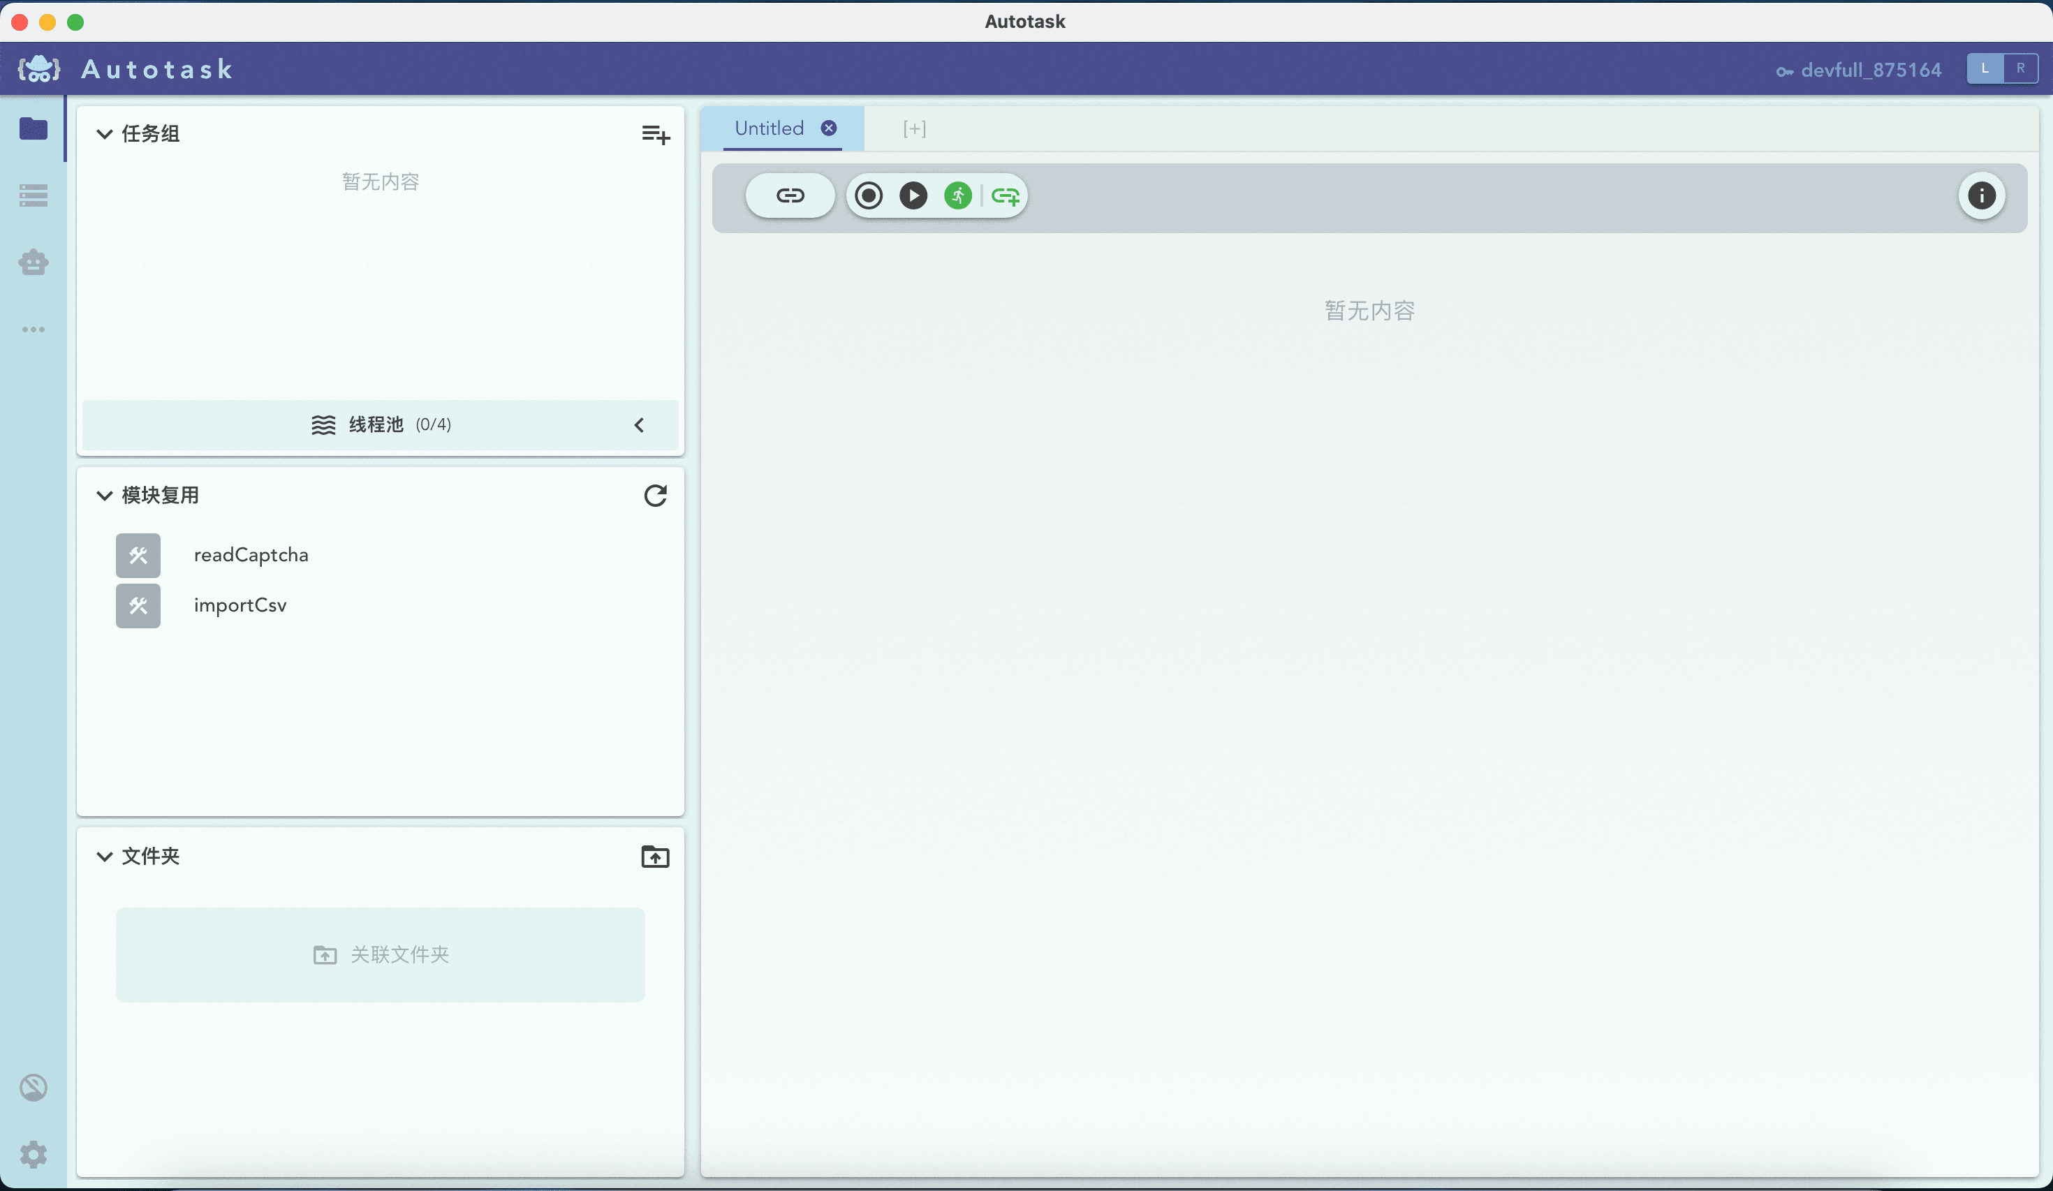2053x1191 pixels.
Task: Collapse the 任务组 section
Action: [104, 135]
